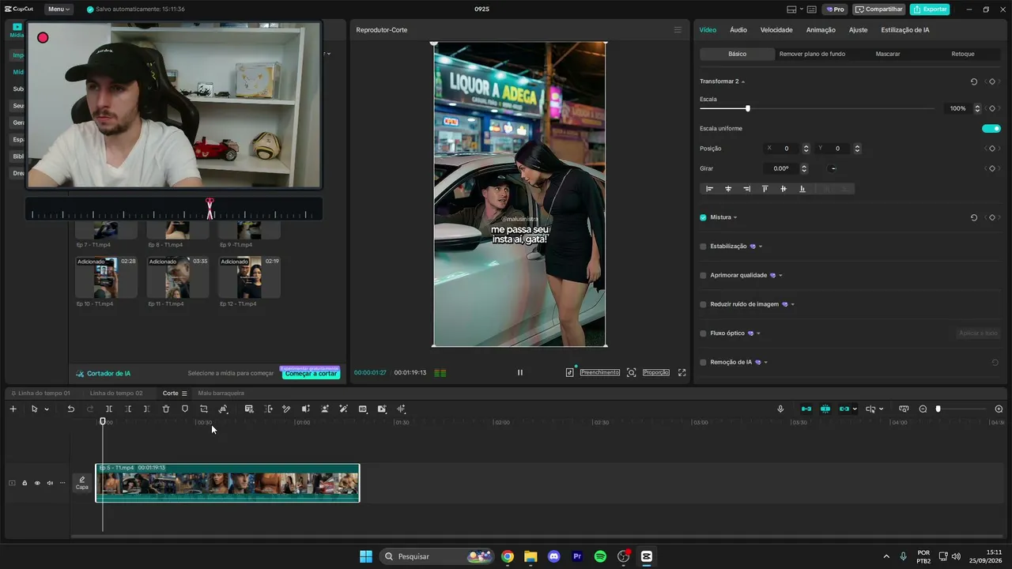Enable the Estabilização checkbox

pos(703,247)
